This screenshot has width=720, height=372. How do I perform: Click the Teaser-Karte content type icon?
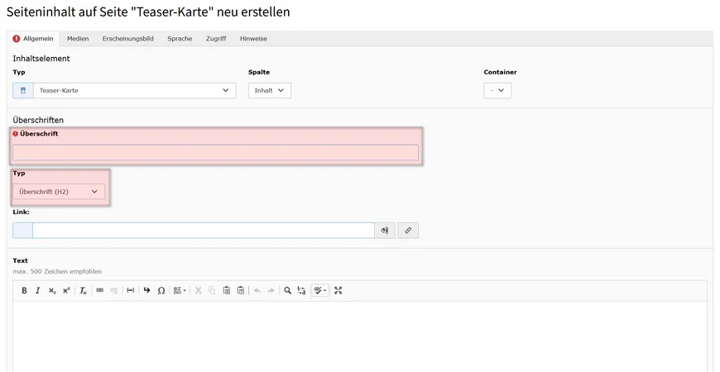point(23,90)
